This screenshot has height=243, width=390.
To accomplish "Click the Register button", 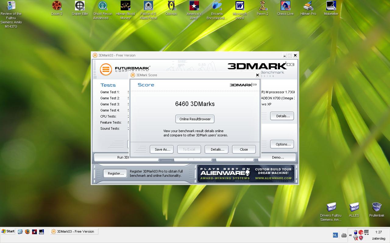I will pos(115,173).
